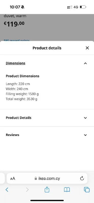Go back with the Safari back arrow
94x203 pixels.
click(7, 190)
